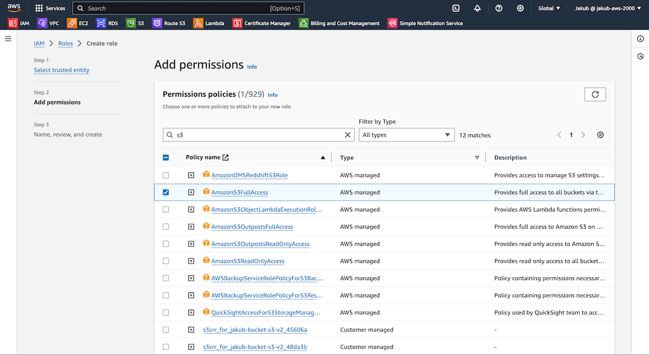Open the Filter by Type dropdown

406,135
